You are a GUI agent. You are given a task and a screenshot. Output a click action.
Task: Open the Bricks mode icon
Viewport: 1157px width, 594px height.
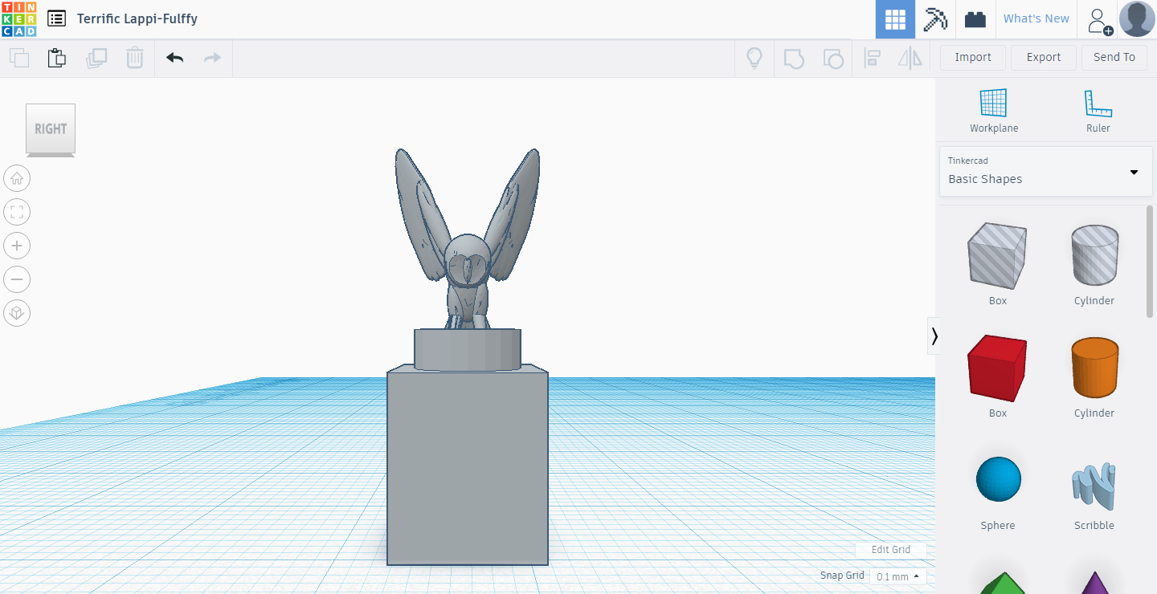[975, 19]
